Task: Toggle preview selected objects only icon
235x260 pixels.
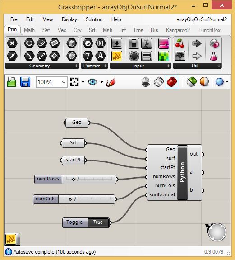Action: (191, 82)
